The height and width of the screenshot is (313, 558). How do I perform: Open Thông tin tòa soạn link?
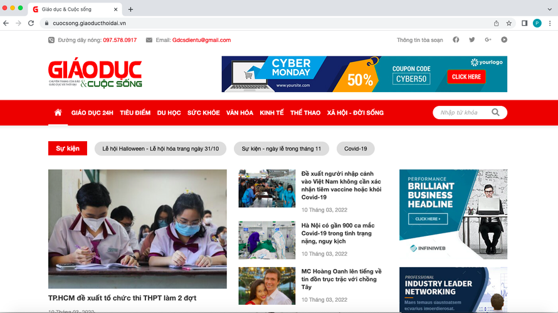pyautogui.click(x=419, y=40)
